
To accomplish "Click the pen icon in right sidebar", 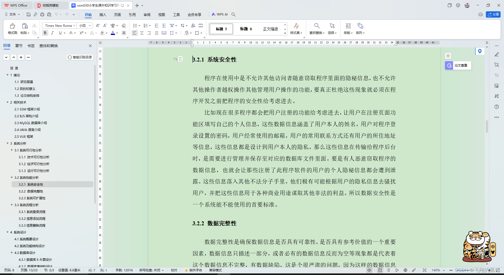I will pyautogui.click(x=497, y=54).
